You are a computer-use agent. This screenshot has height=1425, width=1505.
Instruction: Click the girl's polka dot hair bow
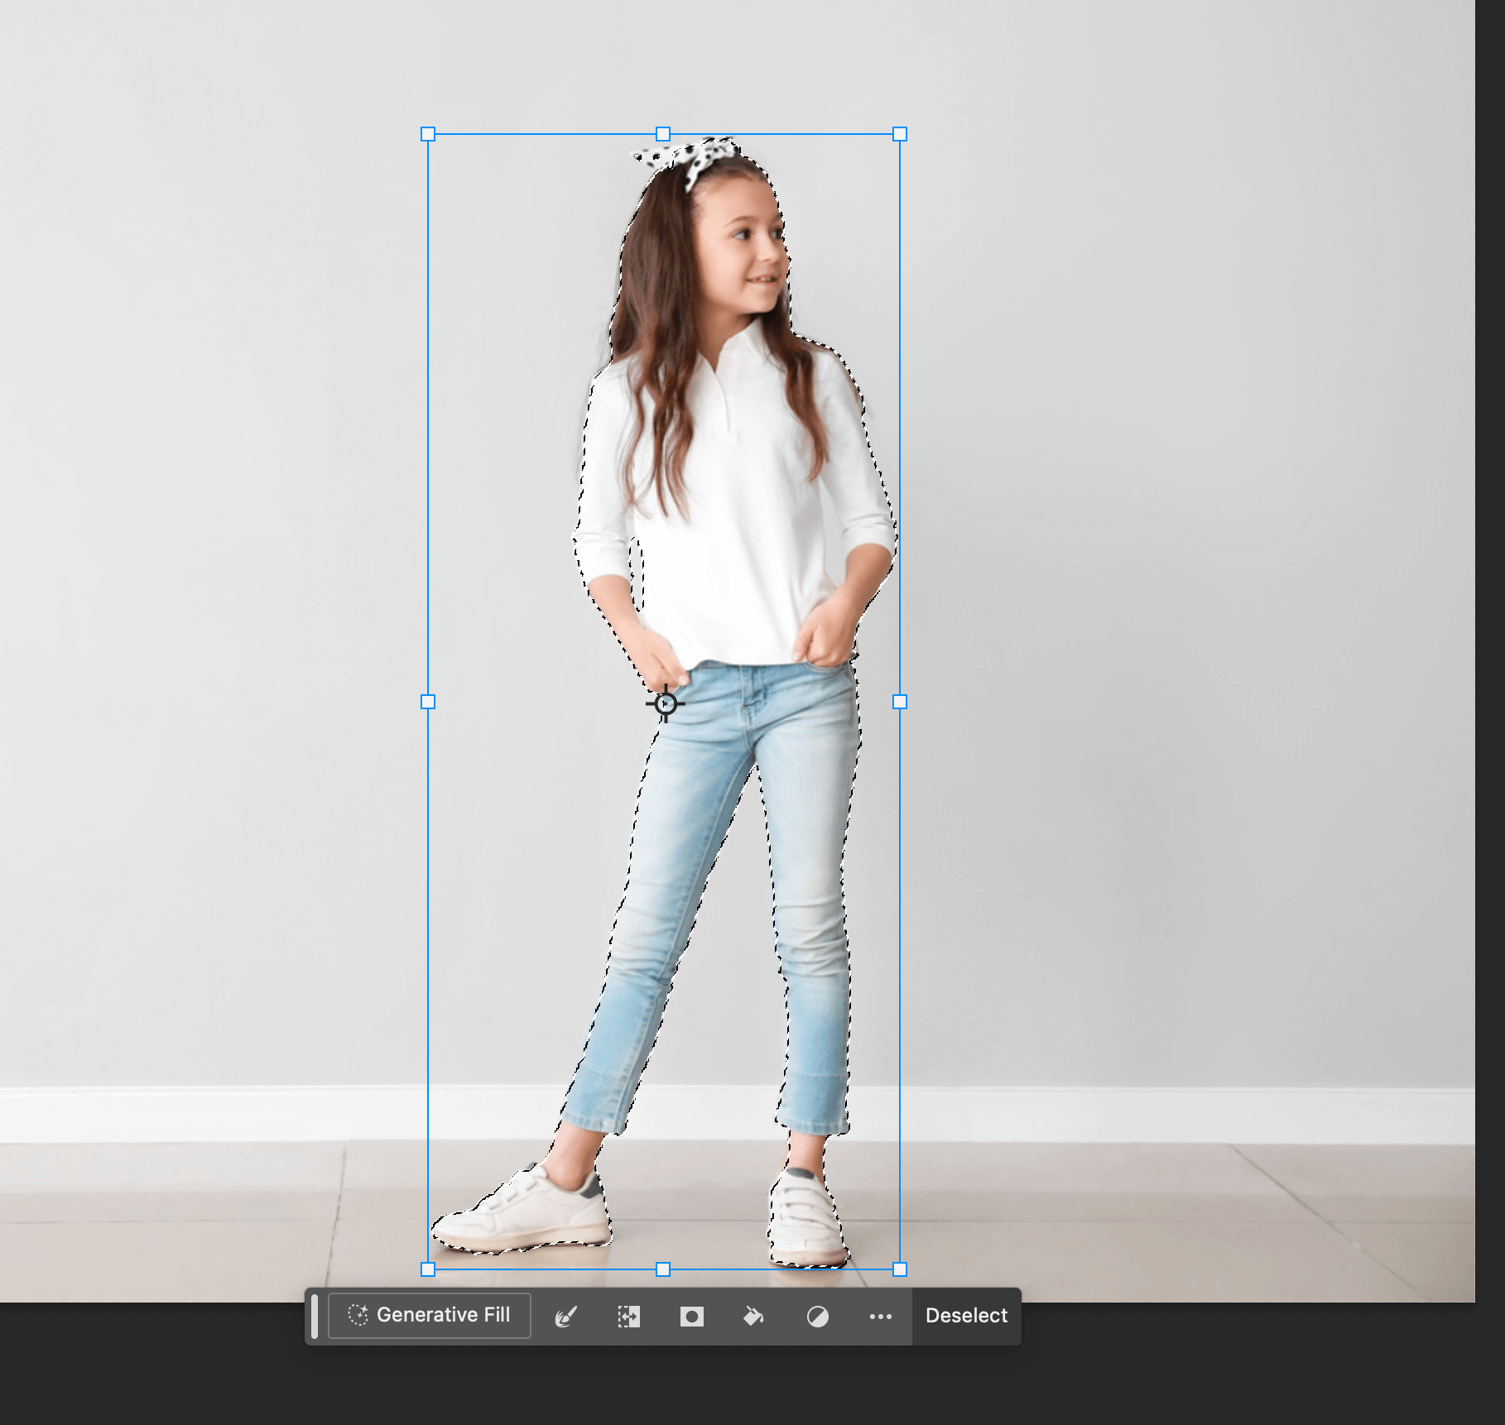(x=689, y=159)
